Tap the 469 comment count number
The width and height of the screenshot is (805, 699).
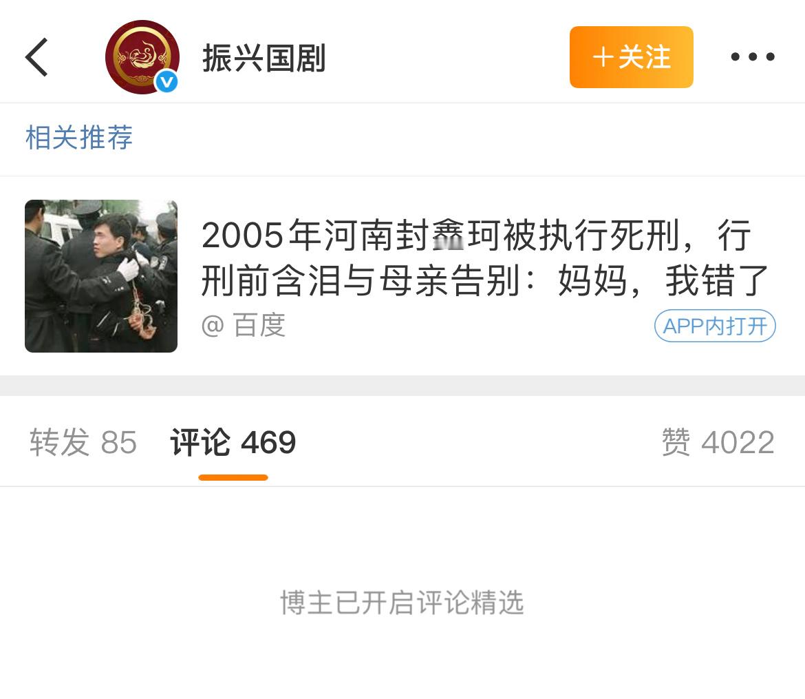(268, 442)
